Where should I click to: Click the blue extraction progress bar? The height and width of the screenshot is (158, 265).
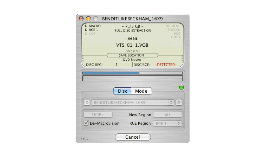click(x=133, y=73)
